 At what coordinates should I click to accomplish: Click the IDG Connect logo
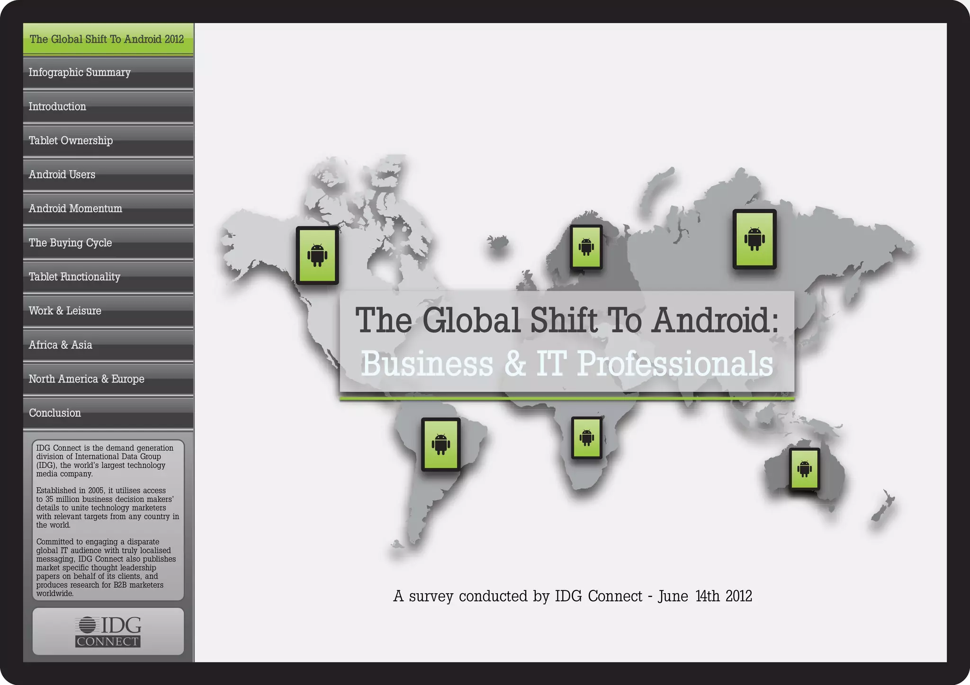108,632
